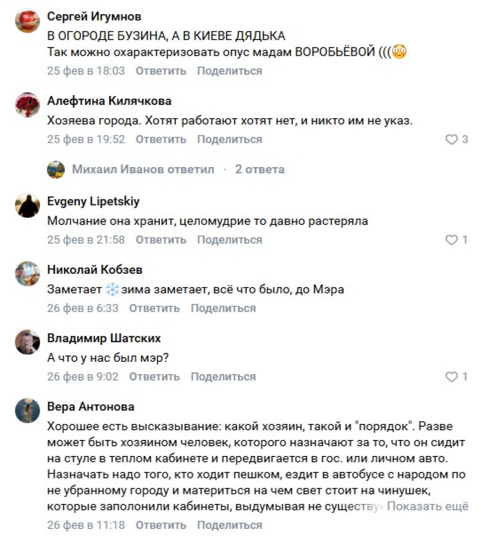Open Evgeny Lipetskiy's dark silhouette avatar
Viewport: 481px width, 536px height.
tap(27, 205)
